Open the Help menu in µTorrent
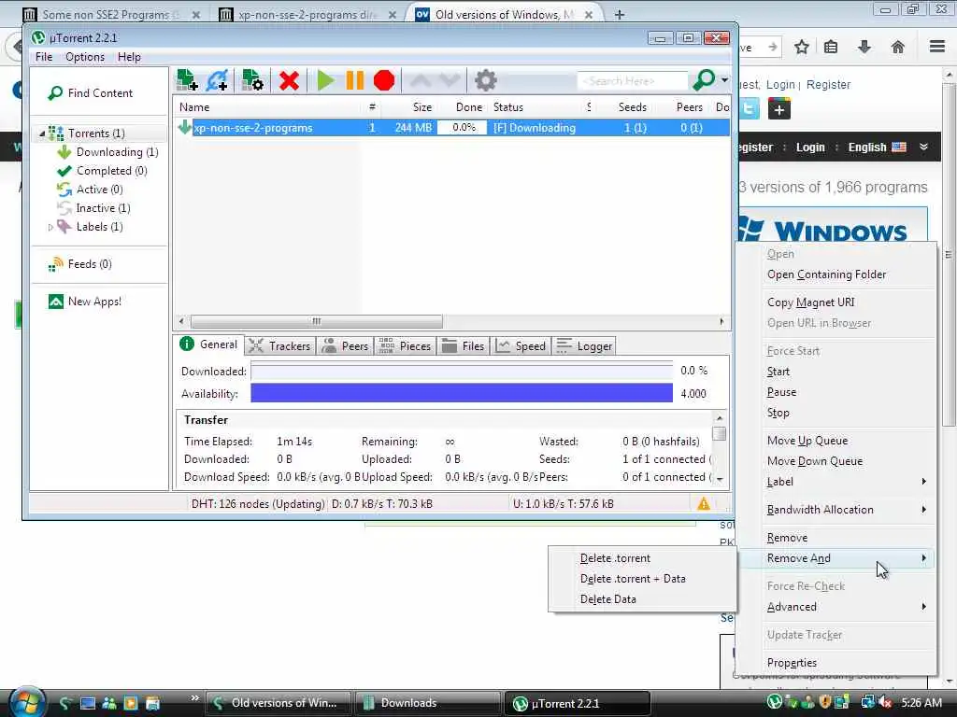The width and height of the screenshot is (957, 717). point(129,57)
